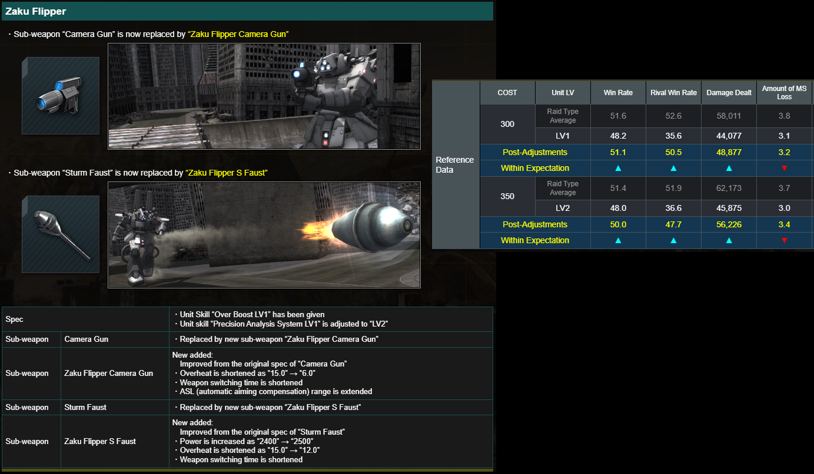Click the Sturm Faust name cell in spec table
Screen dimensions: 814x474
click(x=115, y=407)
